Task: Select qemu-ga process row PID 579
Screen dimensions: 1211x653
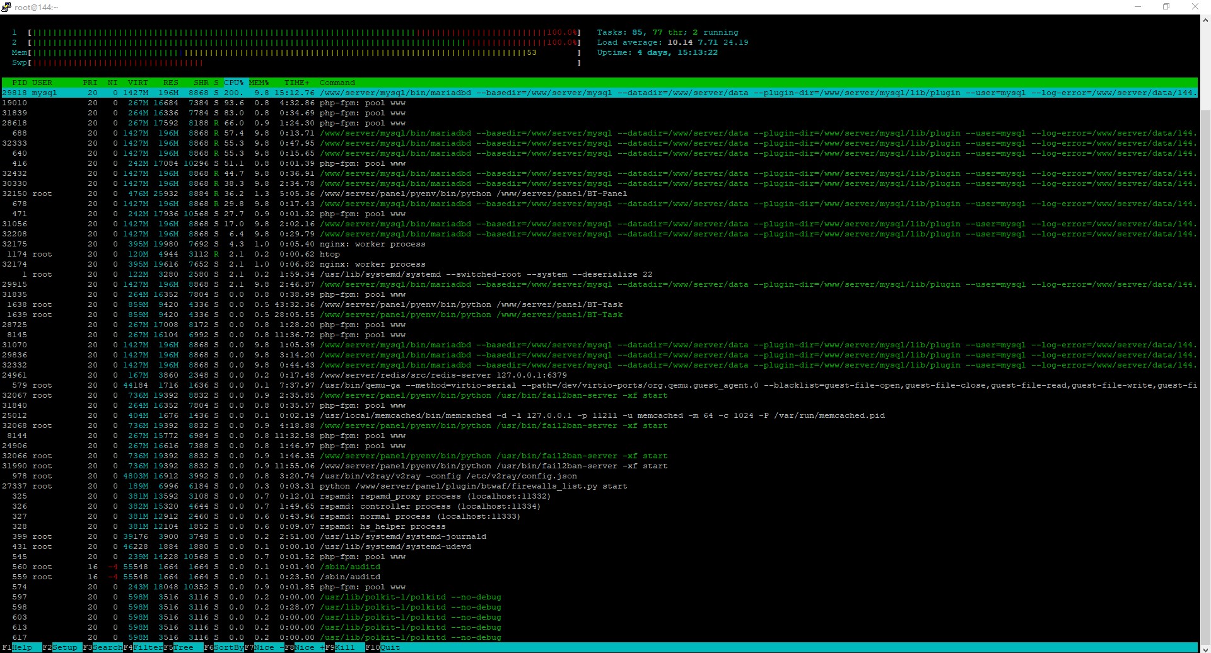Action: pyautogui.click(x=599, y=385)
